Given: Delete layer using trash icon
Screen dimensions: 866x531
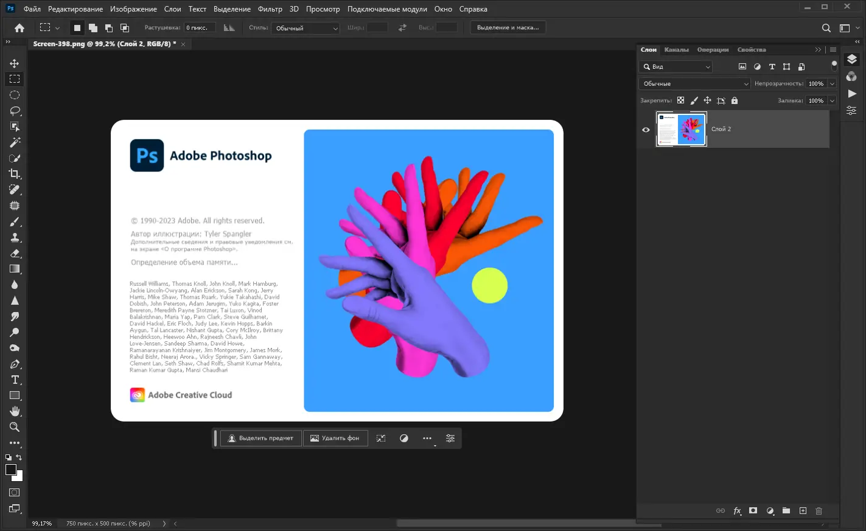Looking at the screenshot, I should click(x=819, y=511).
